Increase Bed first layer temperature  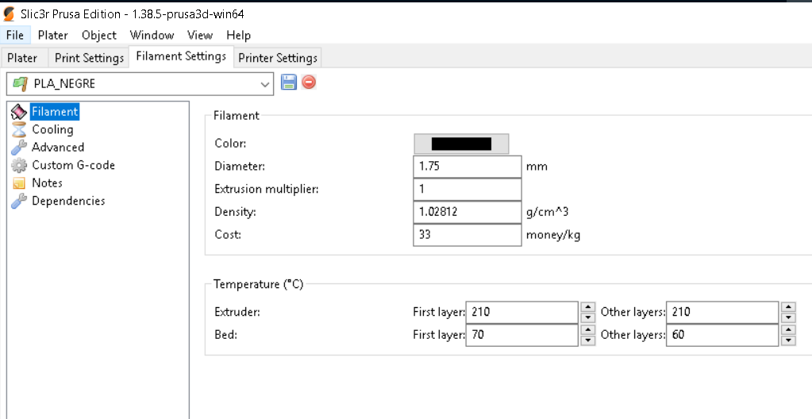point(588,329)
